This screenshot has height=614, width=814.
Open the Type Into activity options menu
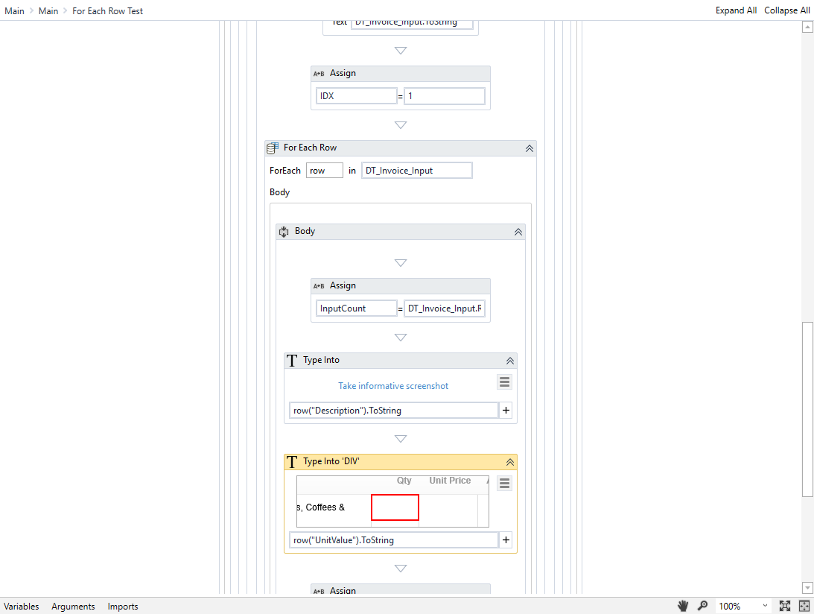point(504,382)
